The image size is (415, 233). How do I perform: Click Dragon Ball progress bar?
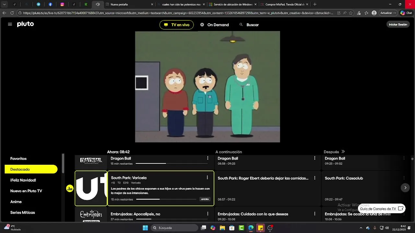(172, 164)
